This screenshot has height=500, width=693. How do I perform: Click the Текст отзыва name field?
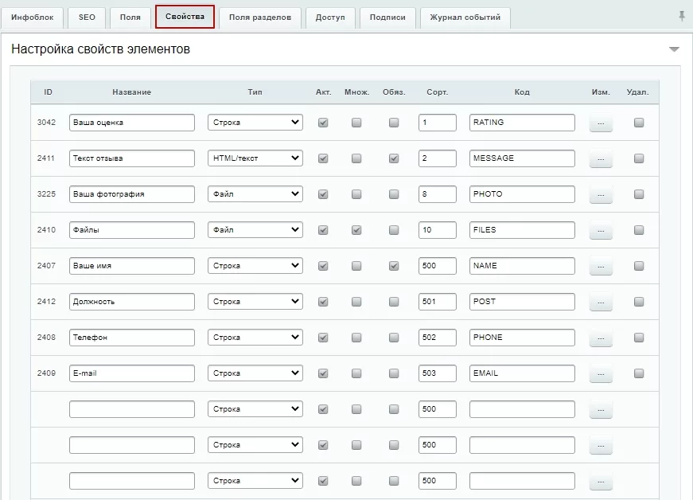(x=132, y=158)
